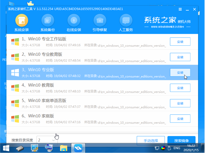This screenshot has height=153, width=205.
Task: Click the 手动选择 button
Action: [151, 141]
